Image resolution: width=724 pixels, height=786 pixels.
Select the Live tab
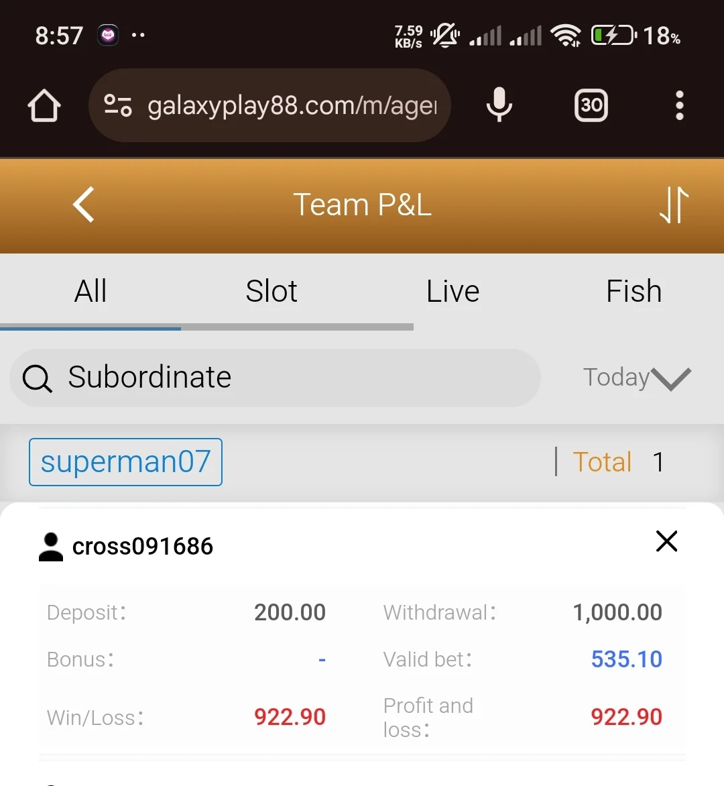(453, 291)
